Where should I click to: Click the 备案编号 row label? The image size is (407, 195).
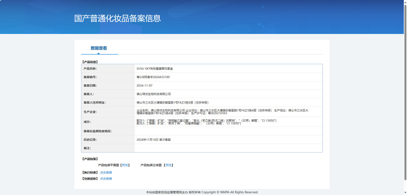(90, 77)
